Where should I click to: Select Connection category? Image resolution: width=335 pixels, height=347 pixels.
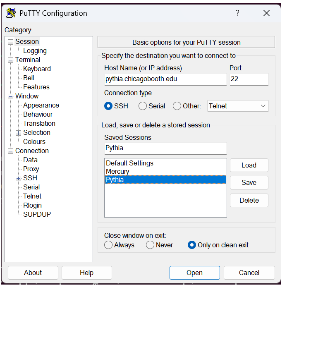[x=32, y=151]
